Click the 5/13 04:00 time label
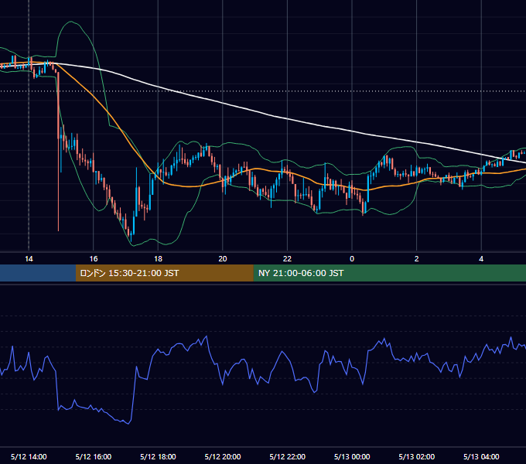 (x=481, y=456)
